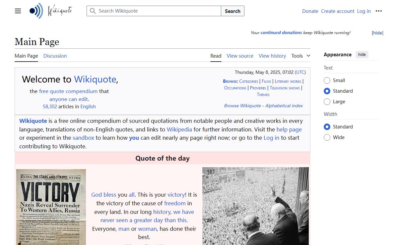Open the Browse link
Viewport: 398px width, 245px height.
pyautogui.click(x=230, y=81)
